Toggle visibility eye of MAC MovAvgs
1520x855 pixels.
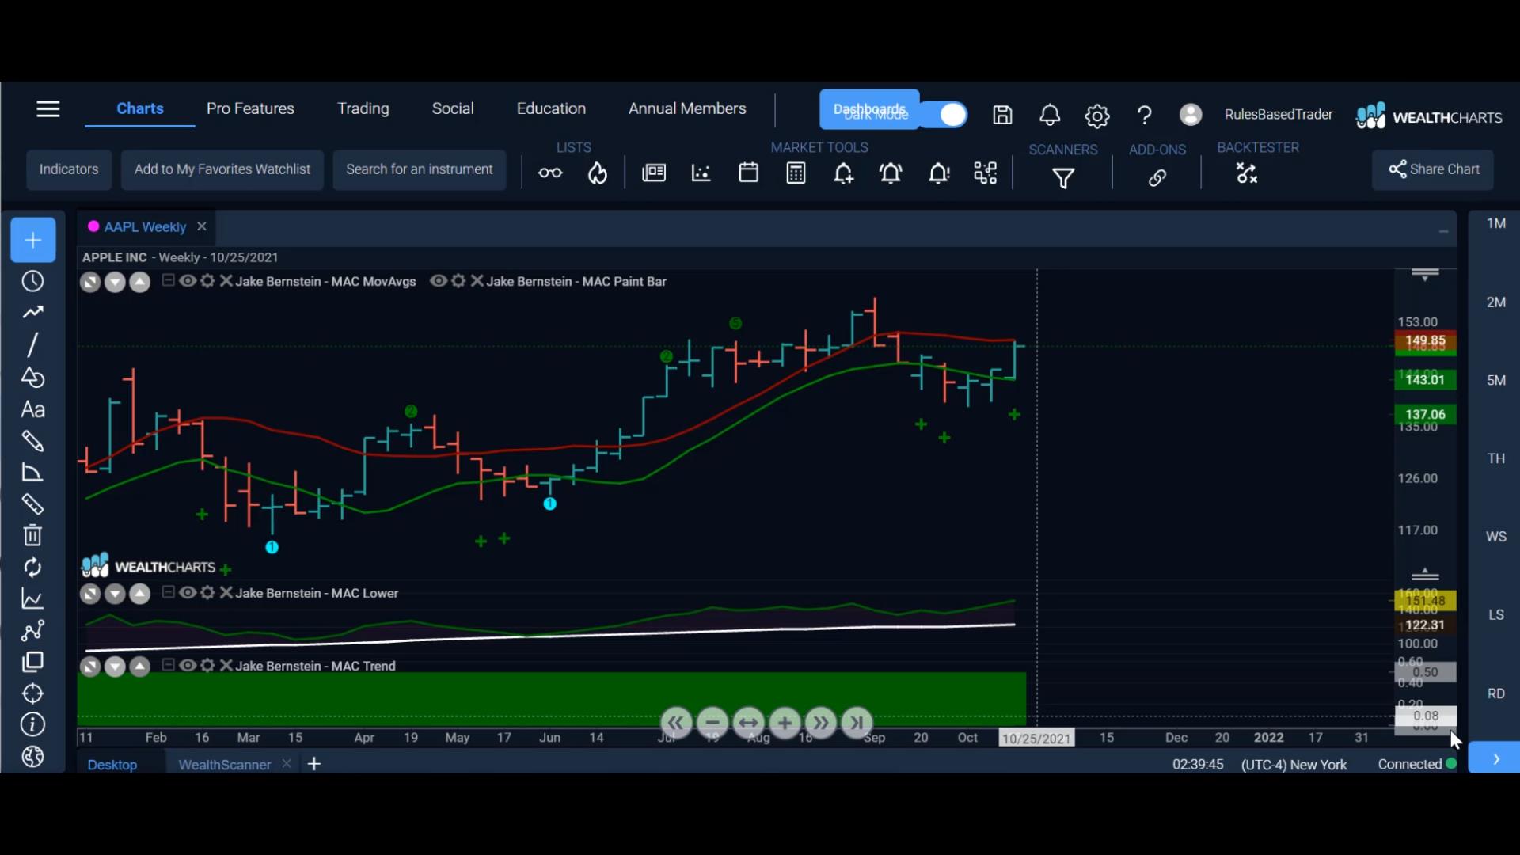pyautogui.click(x=188, y=281)
